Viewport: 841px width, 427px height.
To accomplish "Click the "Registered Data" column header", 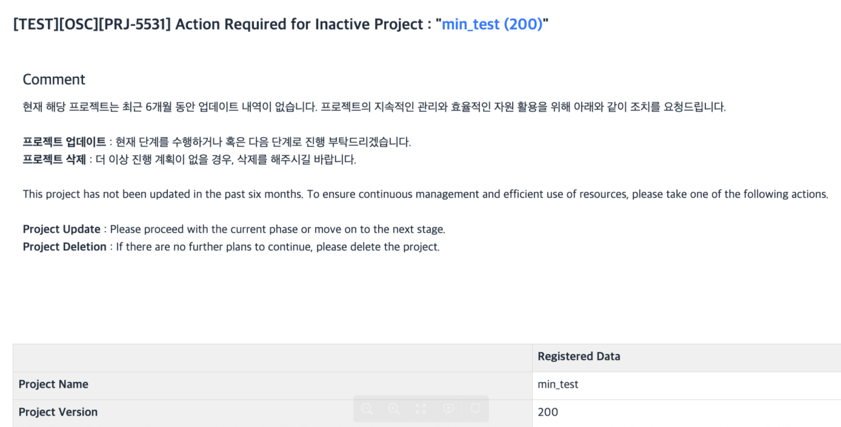I will [x=579, y=356].
